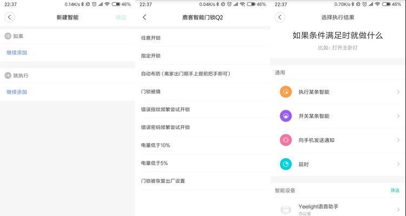
Task: Select Yeelight语音助手 device name
Action: [318, 206]
